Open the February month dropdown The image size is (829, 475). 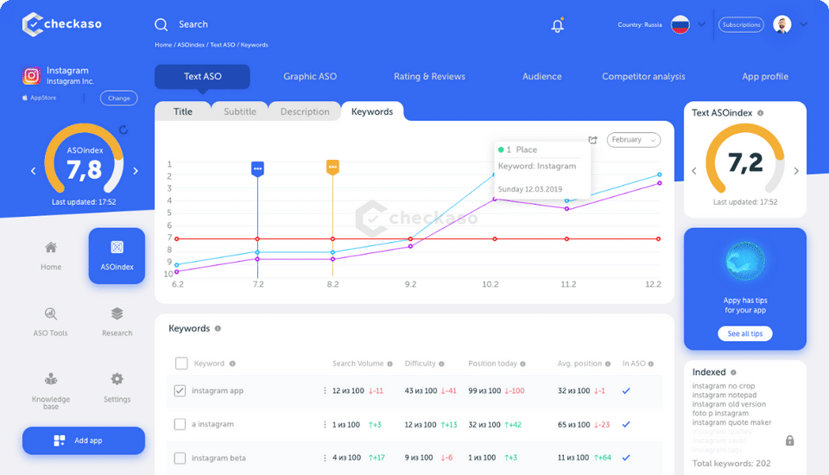tap(633, 140)
